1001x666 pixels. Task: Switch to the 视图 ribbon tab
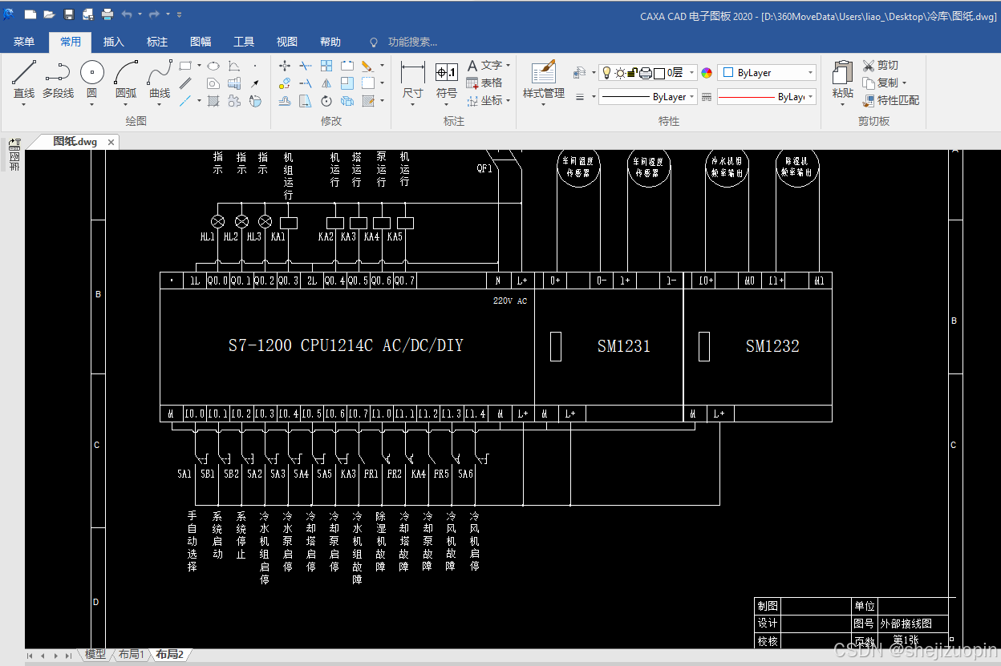click(x=287, y=42)
